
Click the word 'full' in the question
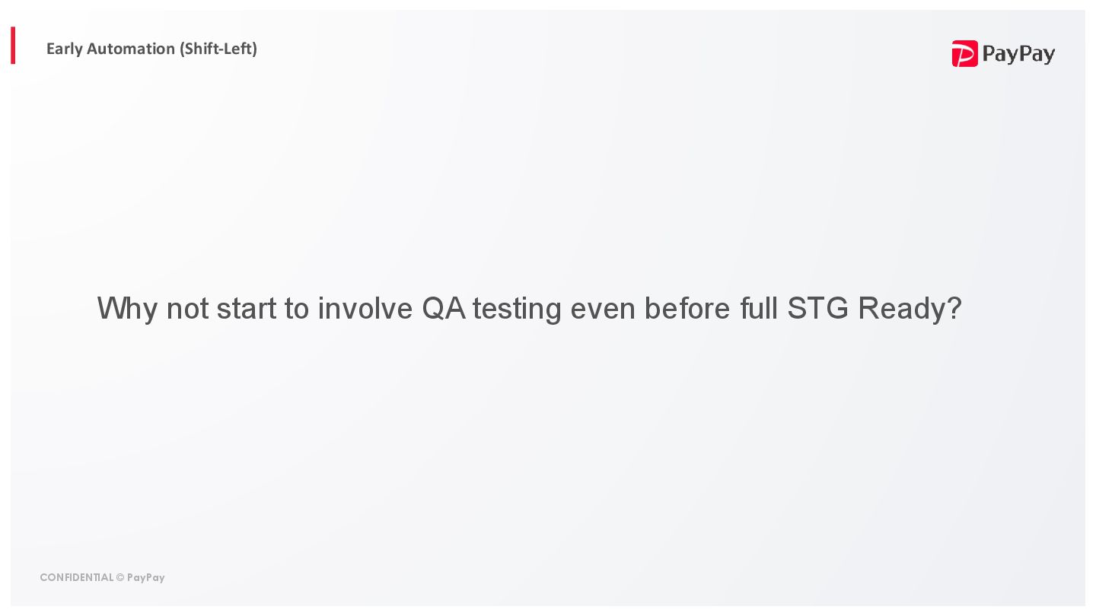(759, 309)
